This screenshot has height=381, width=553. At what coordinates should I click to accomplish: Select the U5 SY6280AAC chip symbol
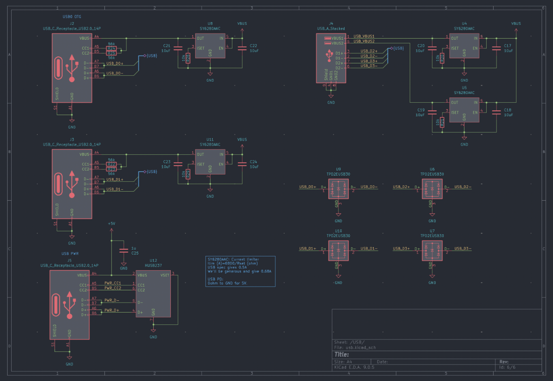pos(464,110)
